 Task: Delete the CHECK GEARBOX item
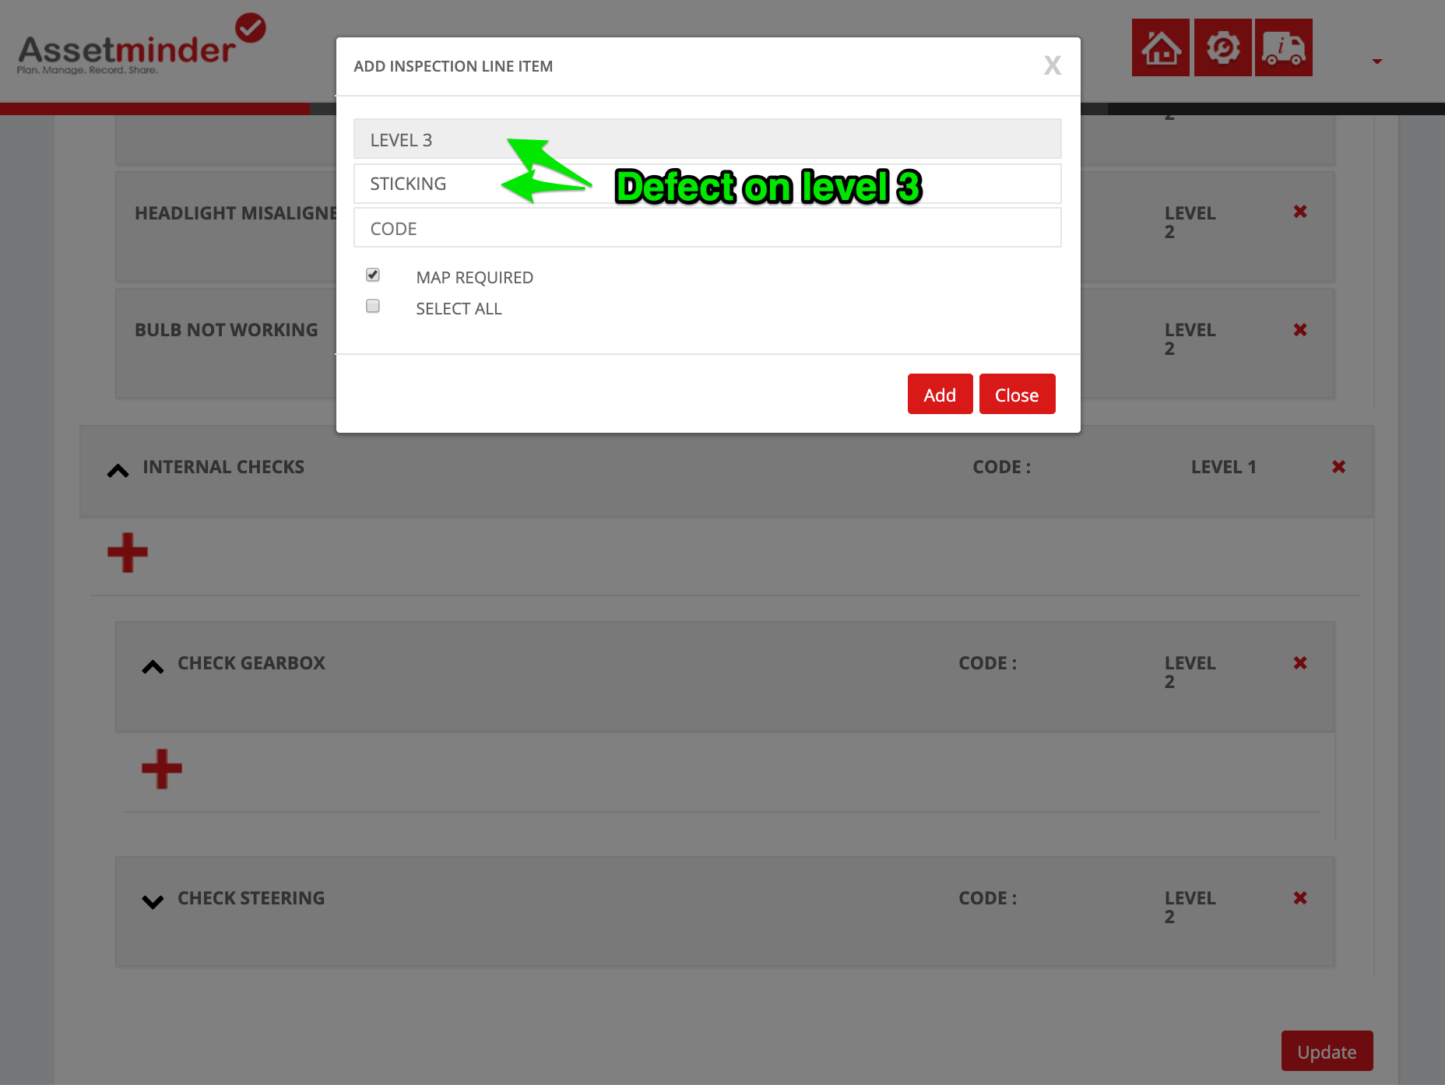point(1300,663)
